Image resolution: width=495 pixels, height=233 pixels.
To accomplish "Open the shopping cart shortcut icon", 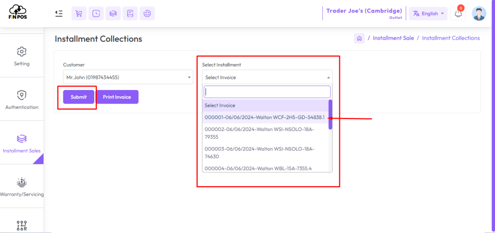I will click(x=79, y=14).
